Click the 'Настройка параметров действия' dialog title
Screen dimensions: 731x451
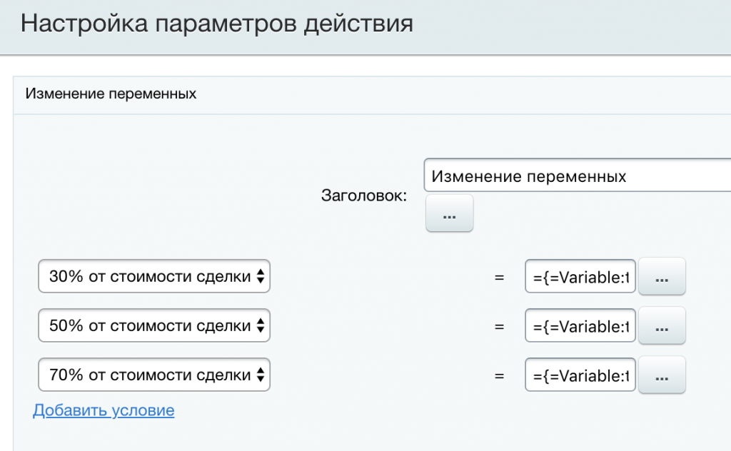pos(217,24)
